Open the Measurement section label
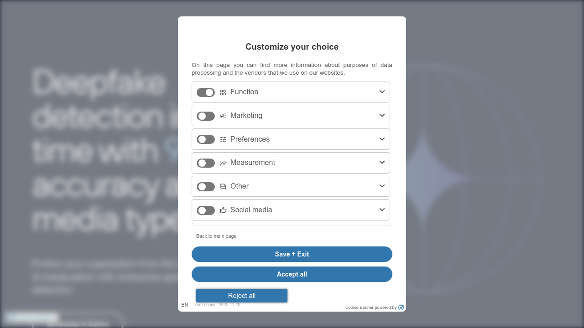Screen dimensions: 584x328 click(x=253, y=163)
